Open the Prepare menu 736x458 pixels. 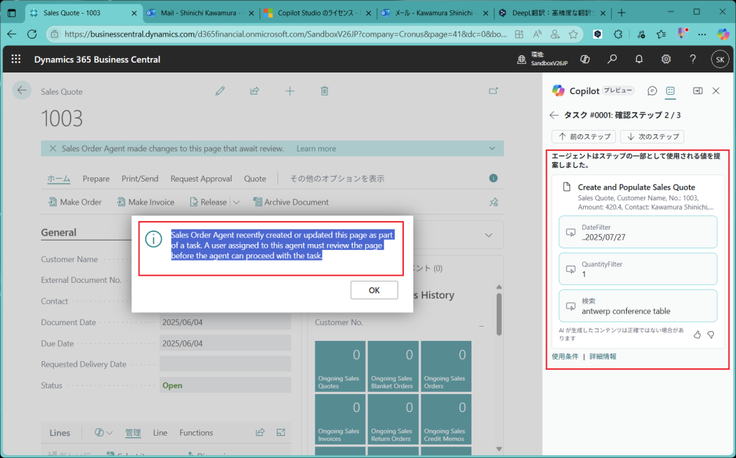[96, 178]
